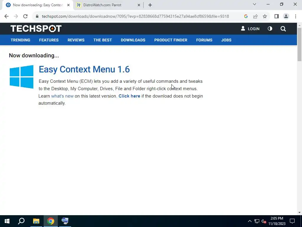The height and width of the screenshot is (227, 302).
Task: Visit the FORUMS section
Action: [x=204, y=40]
